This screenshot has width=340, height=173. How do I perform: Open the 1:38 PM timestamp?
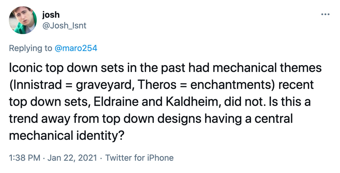pos(25,158)
